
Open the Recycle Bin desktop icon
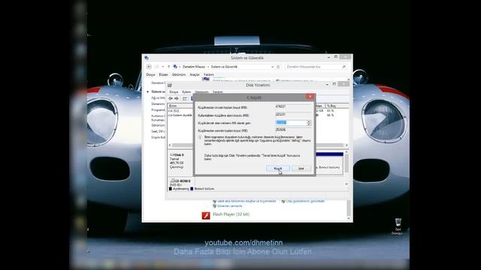tap(398, 226)
